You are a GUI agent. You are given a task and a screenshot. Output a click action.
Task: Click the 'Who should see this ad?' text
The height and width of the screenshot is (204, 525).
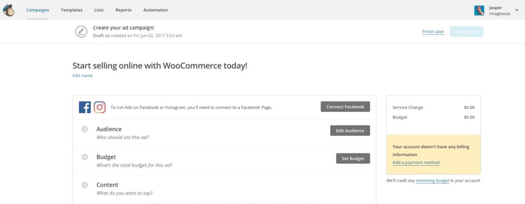pos(123,137)
